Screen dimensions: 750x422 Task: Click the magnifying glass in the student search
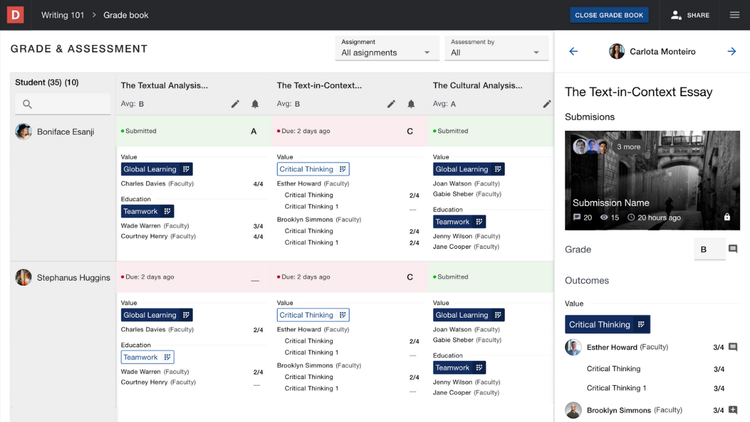coord(27,105)
